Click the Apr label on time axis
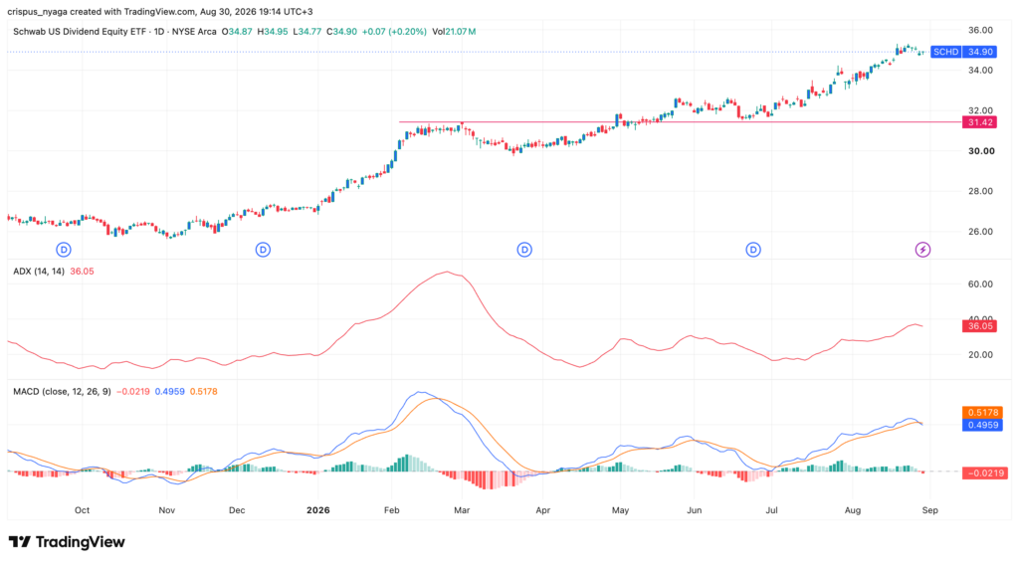 (543, 510)
